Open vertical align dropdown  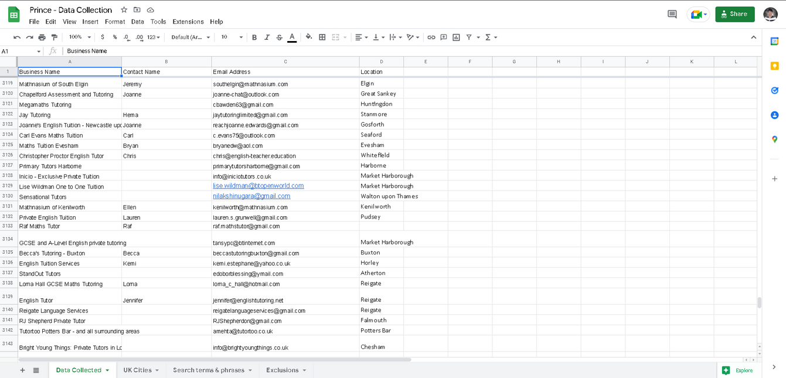click(x=379, y=37)
